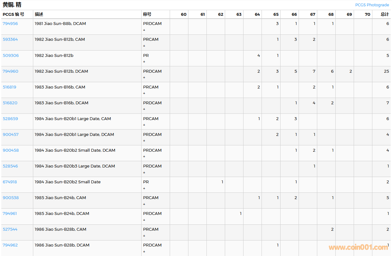Select PCGS number 794960 link
Image resolution: width=392 pixels, height=256 pixels.
10,71
